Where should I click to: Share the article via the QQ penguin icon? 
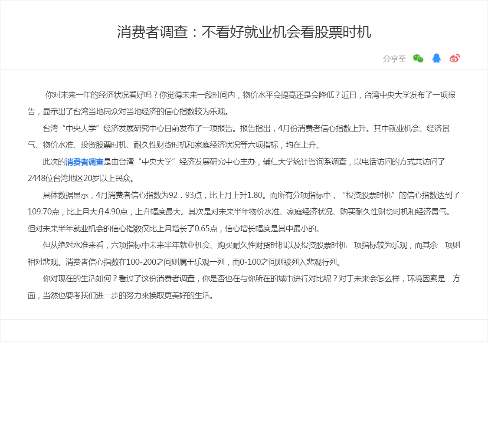436,58
